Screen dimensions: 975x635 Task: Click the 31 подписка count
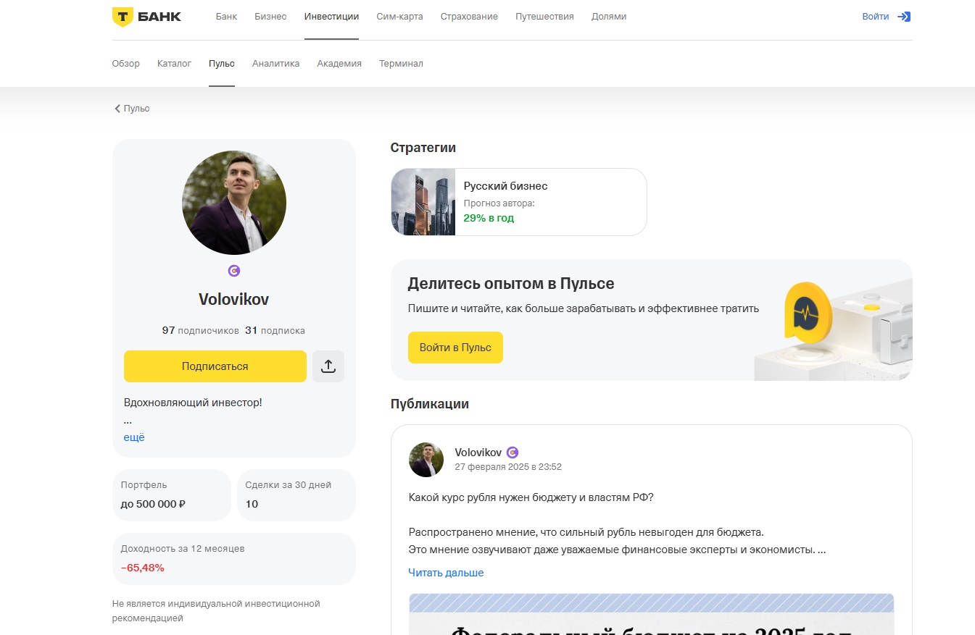point(275,330)
